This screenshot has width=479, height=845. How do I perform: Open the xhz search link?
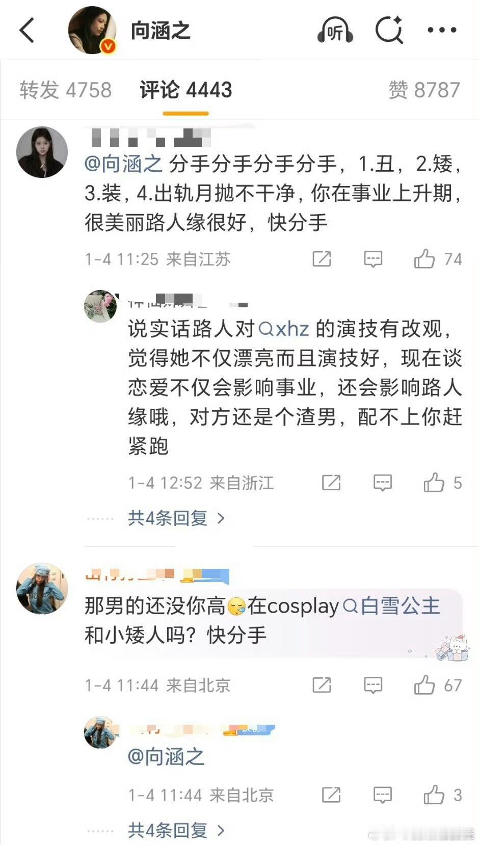coord(284,329)
